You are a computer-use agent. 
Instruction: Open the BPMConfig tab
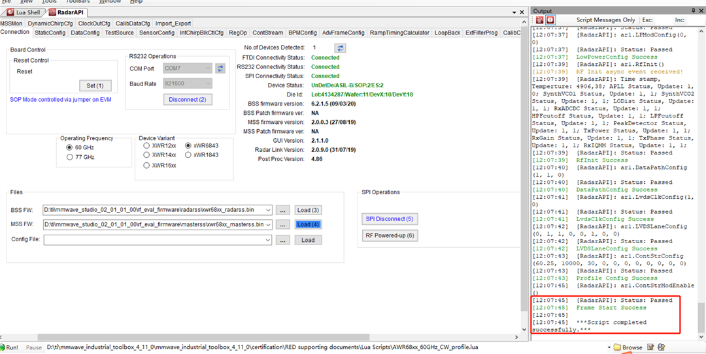(x=303, y=33)
